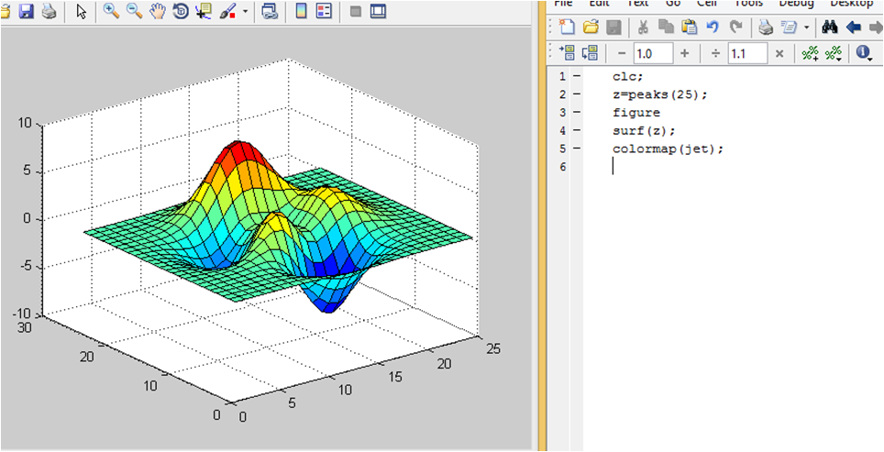
Task: Enable the Rotate 3D tool
Action: pos(181,11)
